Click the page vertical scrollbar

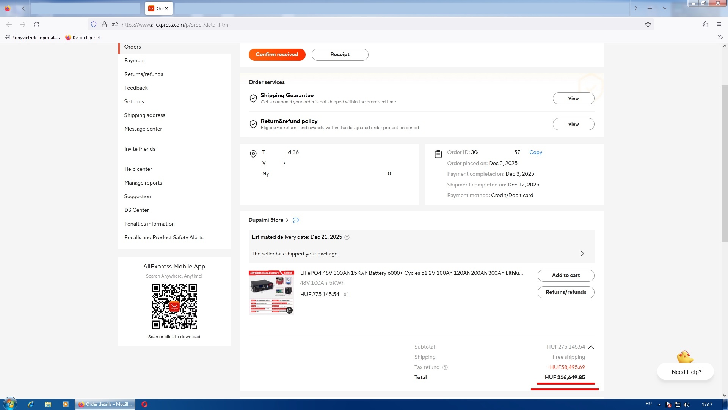click(x=724, y=163)
